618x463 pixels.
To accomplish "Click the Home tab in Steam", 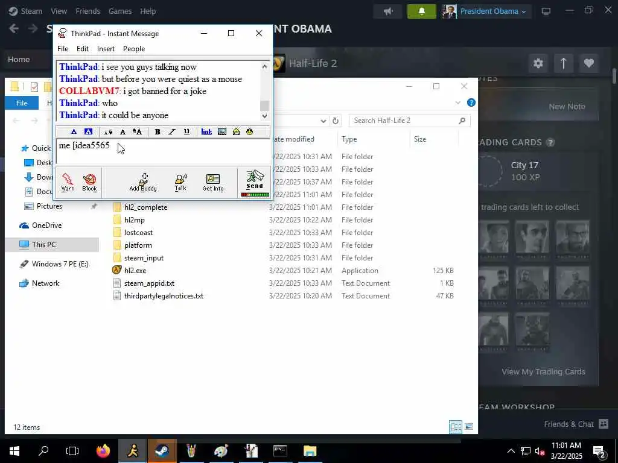I will (x=19, y=60).
